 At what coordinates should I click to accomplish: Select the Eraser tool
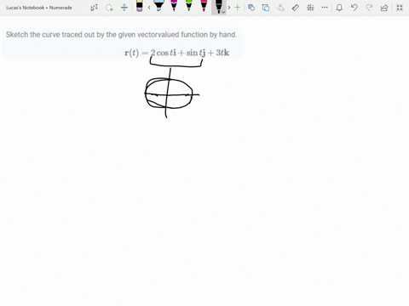(x=139, y=6)
